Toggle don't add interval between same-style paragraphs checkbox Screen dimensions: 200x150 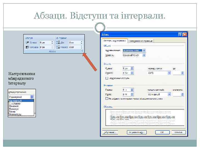[x=107, y=98]
